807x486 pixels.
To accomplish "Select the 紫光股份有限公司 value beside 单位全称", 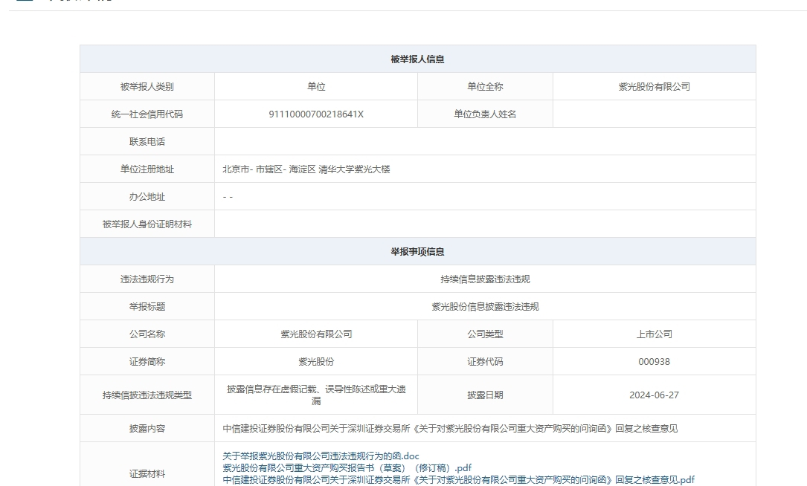I will (654, 87).
